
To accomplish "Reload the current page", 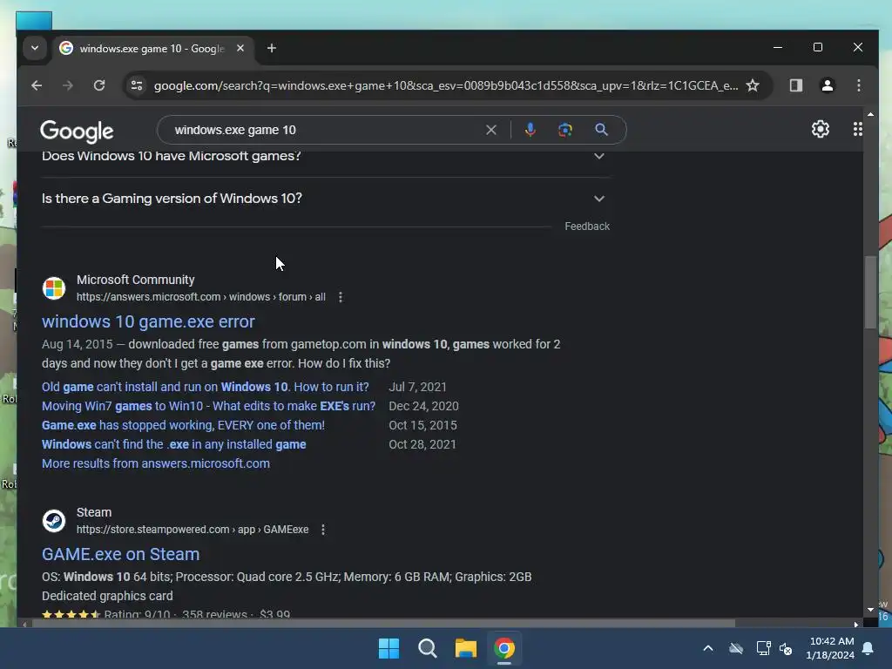I will pyautogui.click(x=99, y=85).
